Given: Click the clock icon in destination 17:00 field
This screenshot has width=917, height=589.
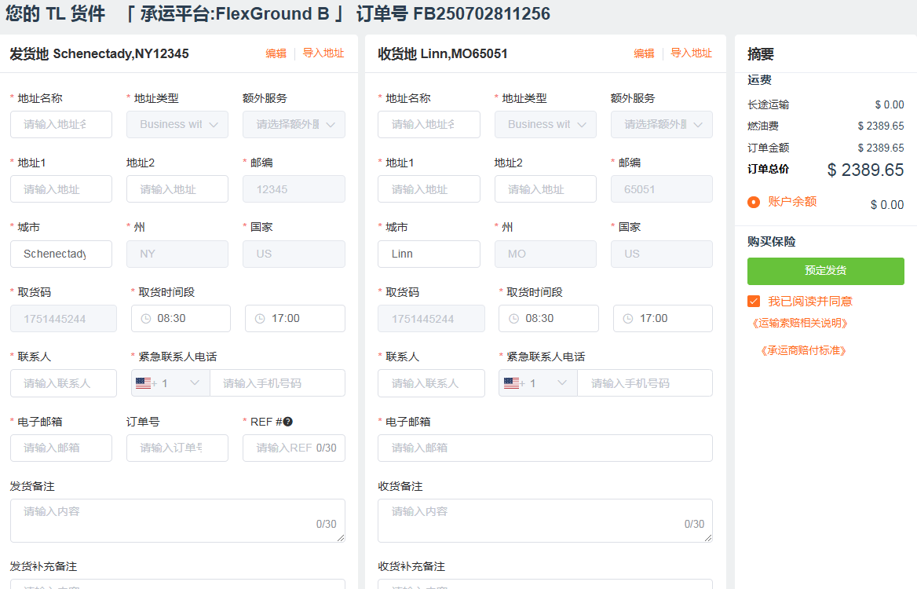Looking at the screenshot, I should click(x=628, y=319).
